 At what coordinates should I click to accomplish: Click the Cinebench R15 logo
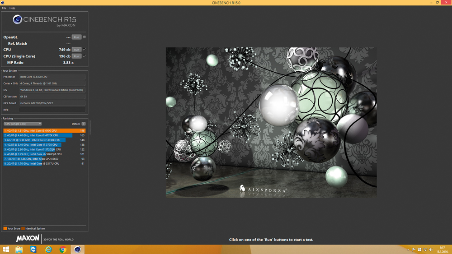pyautogui.click(x=44, y=21)
